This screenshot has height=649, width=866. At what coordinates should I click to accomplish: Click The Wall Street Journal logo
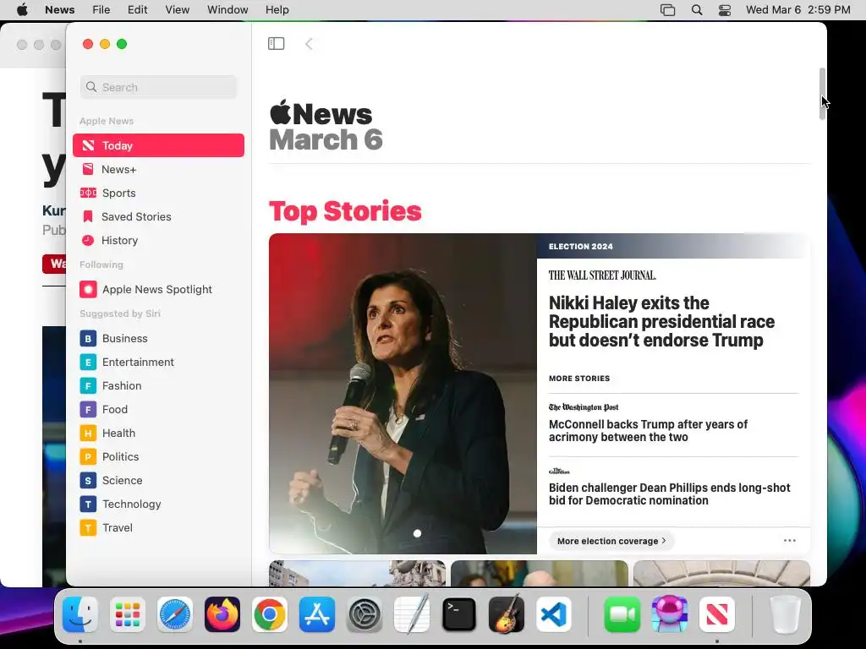602,275
